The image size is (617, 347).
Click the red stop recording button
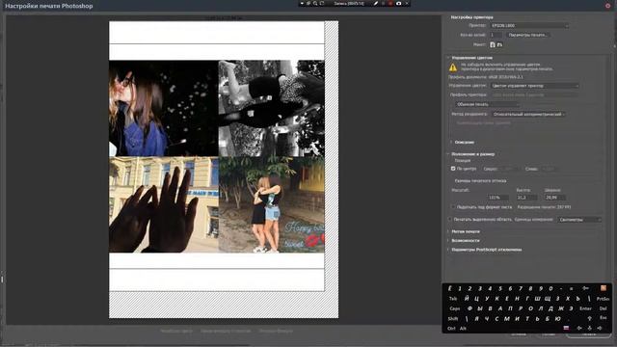coord(390,3)
